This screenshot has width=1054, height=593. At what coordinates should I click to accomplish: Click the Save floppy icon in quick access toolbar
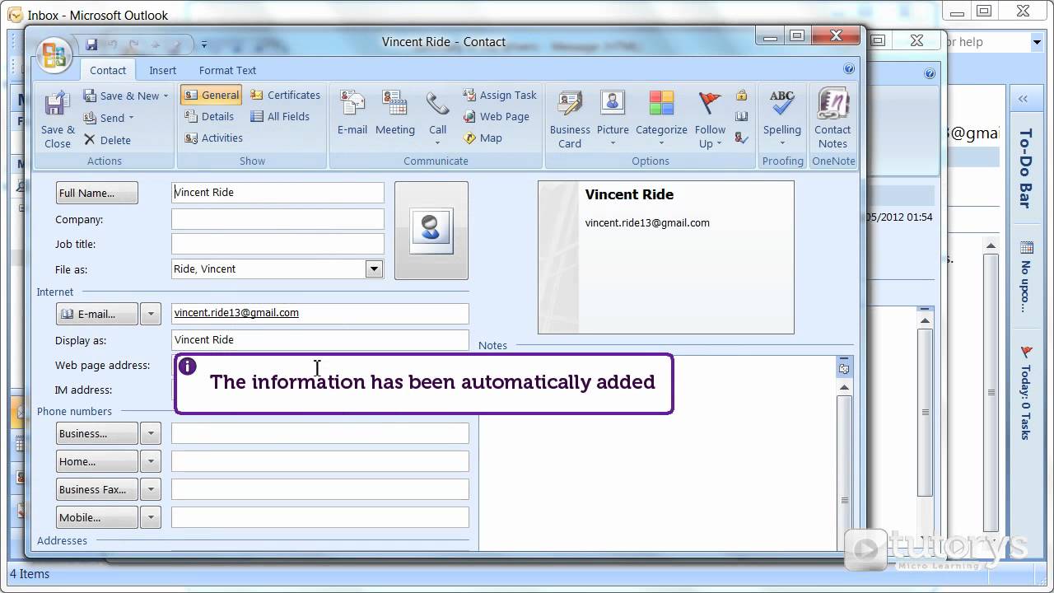tap(91, 44)
